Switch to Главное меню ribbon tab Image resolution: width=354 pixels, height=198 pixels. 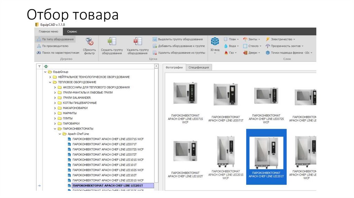(x=48, y=31)
